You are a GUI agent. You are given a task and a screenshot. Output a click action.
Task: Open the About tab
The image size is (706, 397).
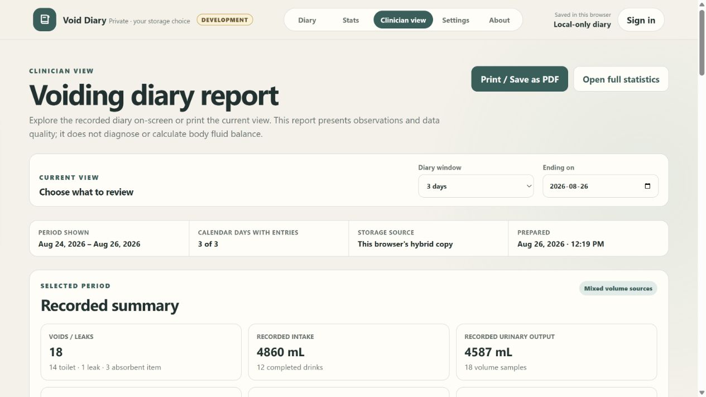click(x=499, y=20)
